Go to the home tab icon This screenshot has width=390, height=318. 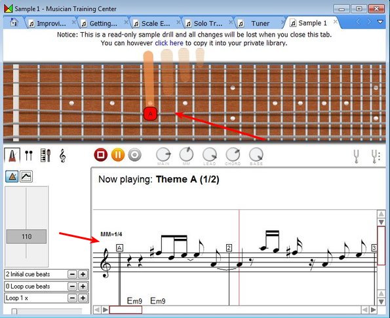[x=14, y=22]
